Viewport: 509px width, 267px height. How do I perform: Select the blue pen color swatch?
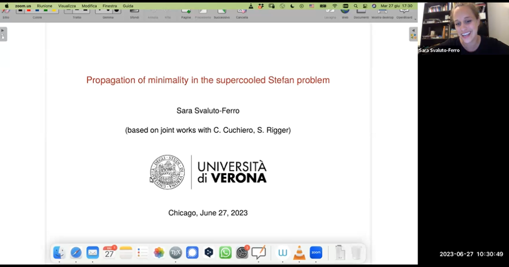[x=37, y=10]
